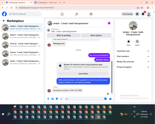This screenshot has width=155, height=124.
Task: Expand Privacy & support section
Action: click(133, 67)
